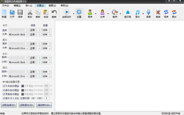Undo with the 撤销 arrow icon
This screenshot has width=184, height=115.
click(x=54, y=14)
